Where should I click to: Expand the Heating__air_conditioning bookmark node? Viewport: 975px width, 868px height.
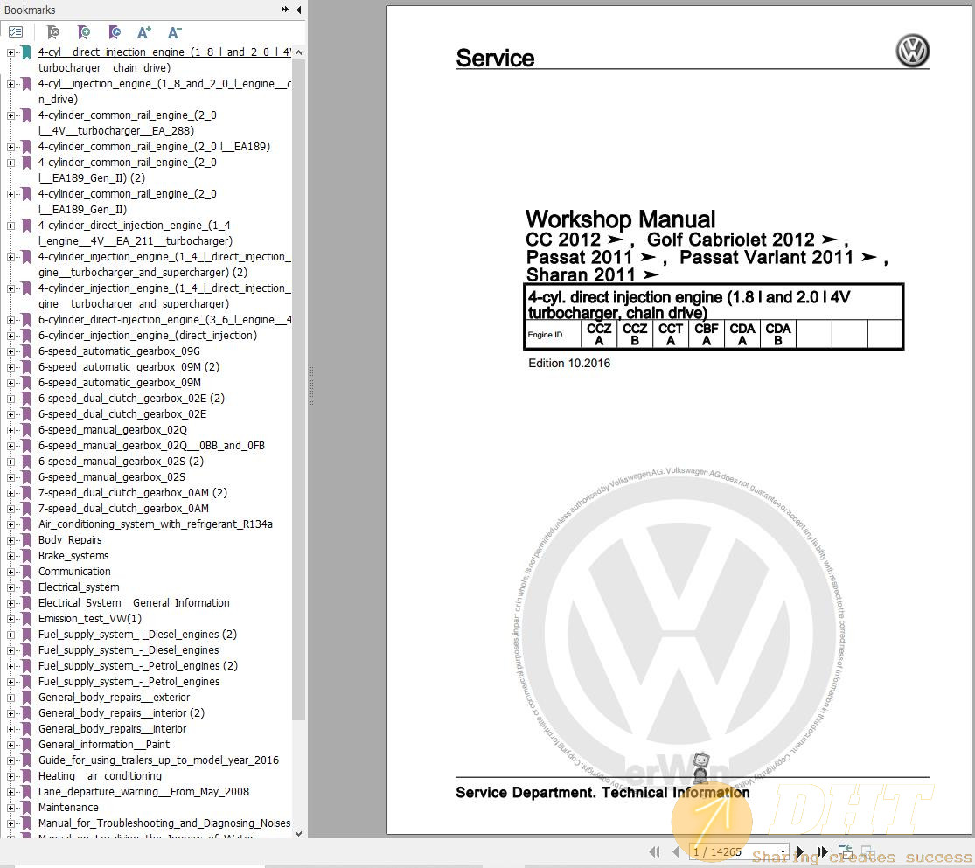pyautogui.click(x=10, y=776)
